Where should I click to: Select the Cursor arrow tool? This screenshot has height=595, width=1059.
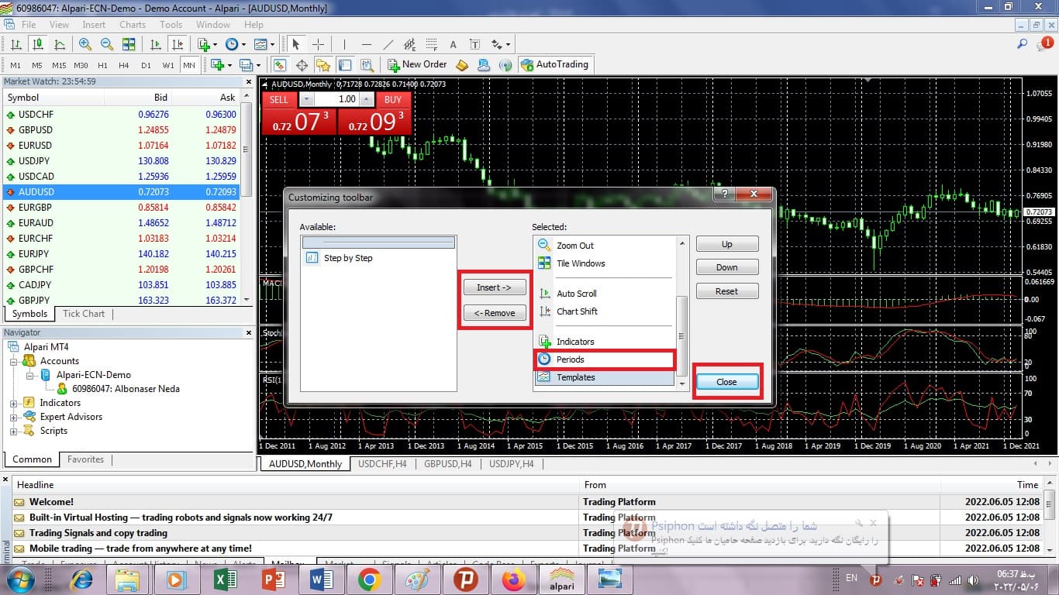(296, 44)
